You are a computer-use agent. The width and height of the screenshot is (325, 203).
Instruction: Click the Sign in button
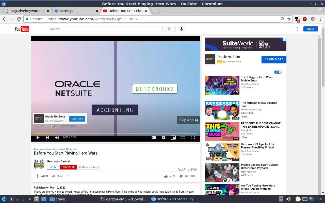pos(311,29)
